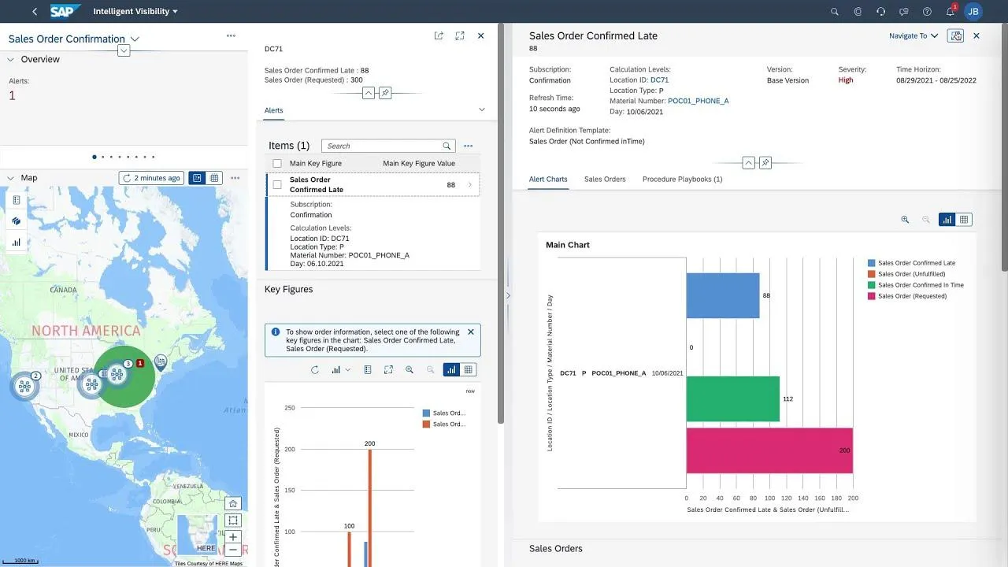Close the DC71 panel
Viewport: 1008px width, 567px height.
click(480, 35)
